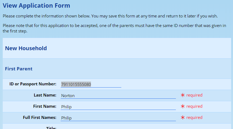Click the View Application Form heading

36,5
